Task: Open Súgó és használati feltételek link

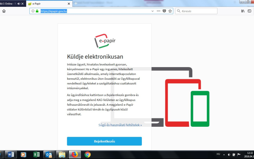Action: 120,125
